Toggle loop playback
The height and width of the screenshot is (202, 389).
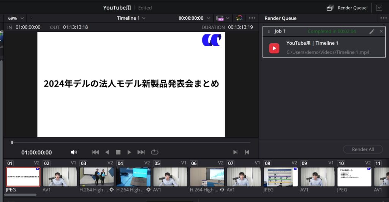pyautogui.click(x=154, y=152)
